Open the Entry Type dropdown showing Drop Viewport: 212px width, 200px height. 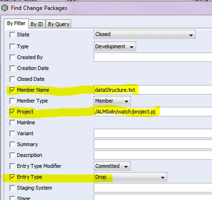tap(130, 177)
